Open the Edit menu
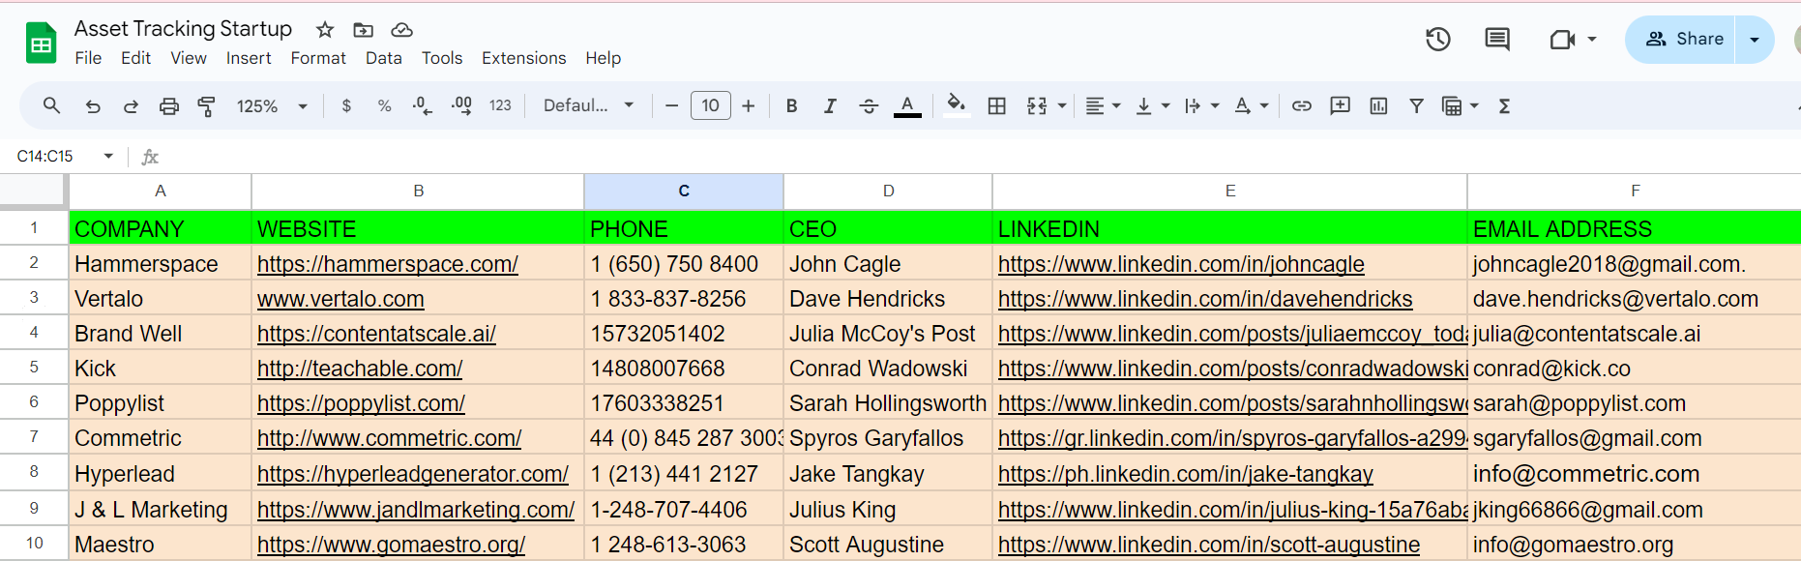 (x=135, y=58)
